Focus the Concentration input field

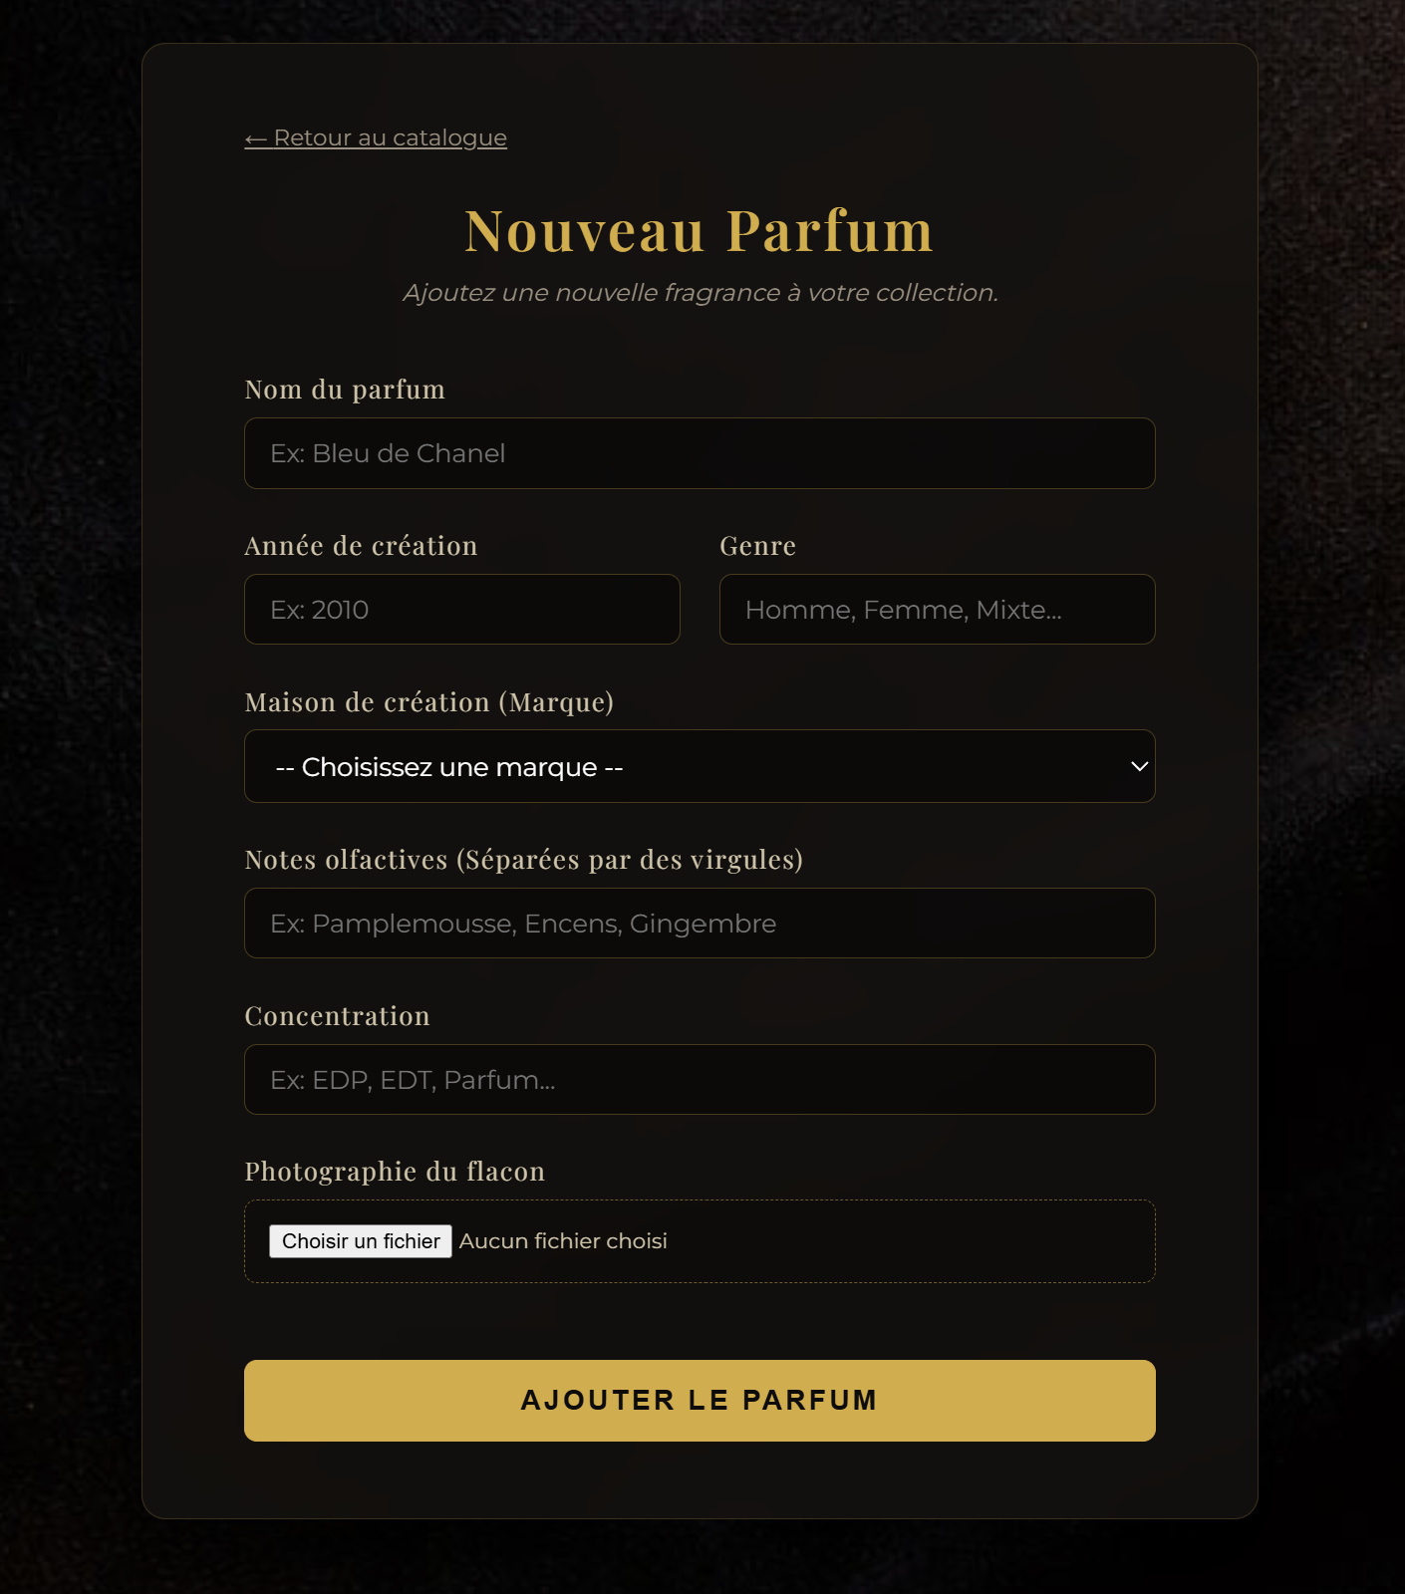[x=698, y=1079]
